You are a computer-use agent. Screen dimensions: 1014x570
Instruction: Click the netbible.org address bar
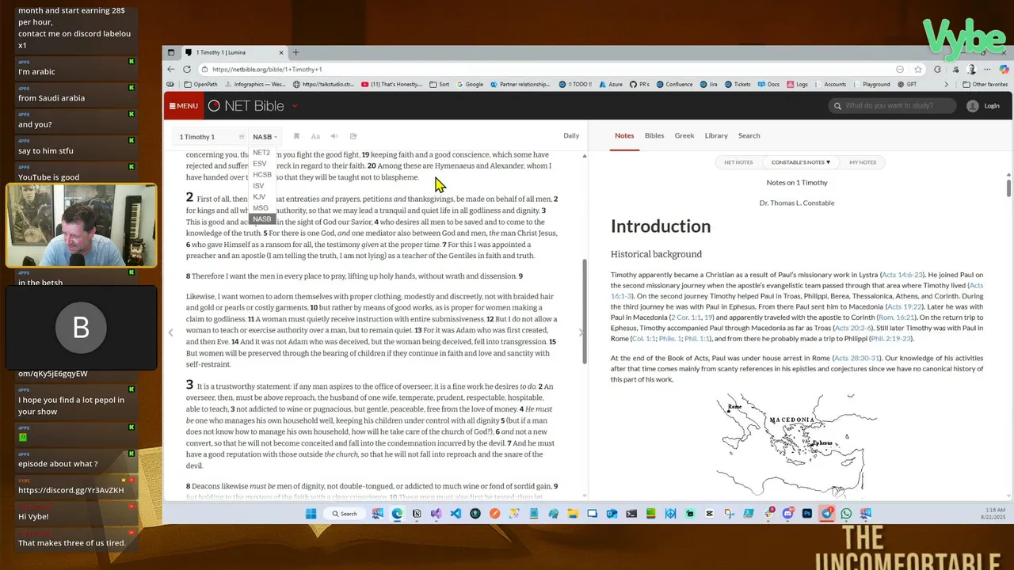[547, 69]
